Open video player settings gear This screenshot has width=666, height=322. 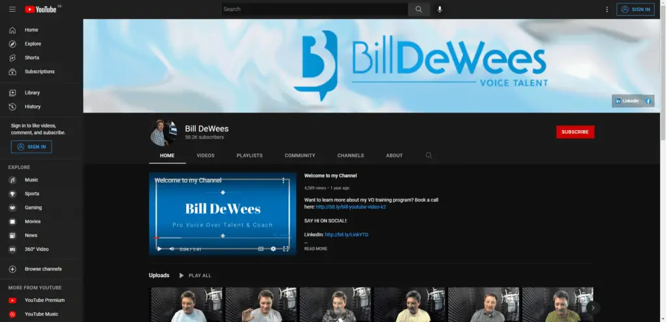coord(273,249)
